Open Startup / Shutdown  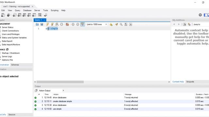click(11, 53)
